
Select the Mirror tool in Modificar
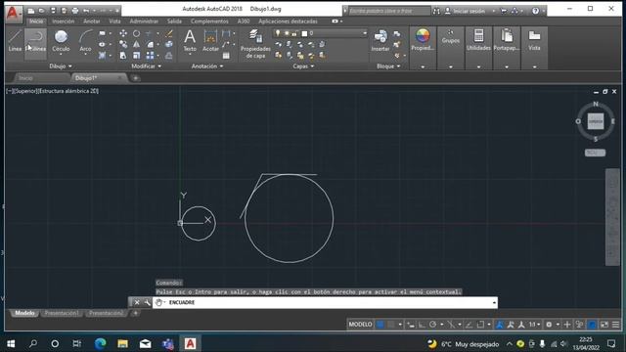(137, 44)
